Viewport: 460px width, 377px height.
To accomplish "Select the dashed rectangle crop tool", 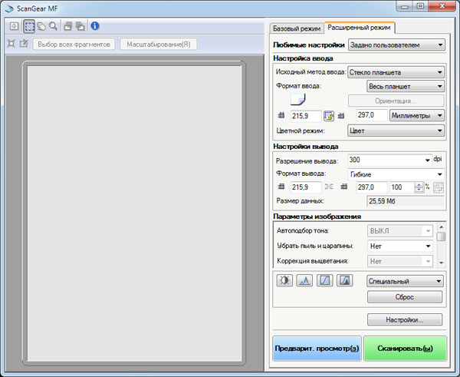I will pos(29,26).
